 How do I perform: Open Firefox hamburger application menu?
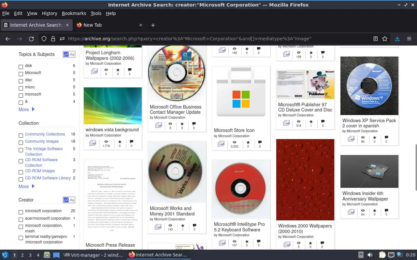(x=409, y=39)
